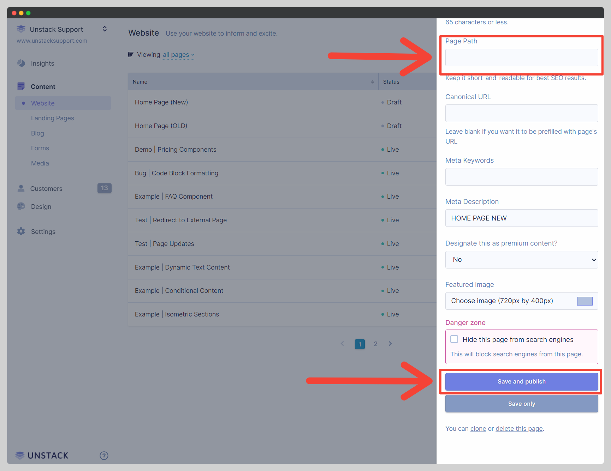The image size is (611, 471).
Task: Open the Insights panel via its chart icon
Action: click(x=21, y=63)
